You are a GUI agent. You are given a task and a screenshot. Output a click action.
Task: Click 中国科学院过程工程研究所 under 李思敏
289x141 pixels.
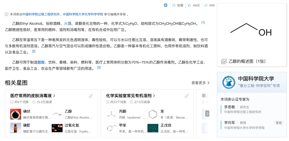click(243, 112)
